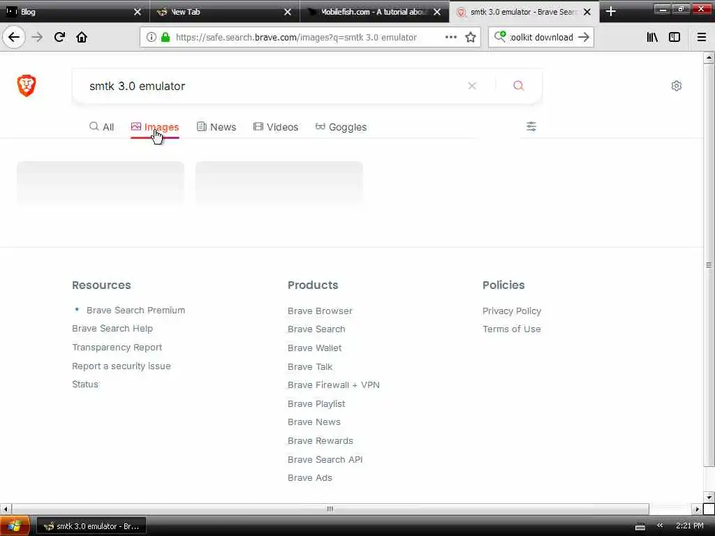Open the Brave Talk link

pyautogui.click(x=309, y=366)
